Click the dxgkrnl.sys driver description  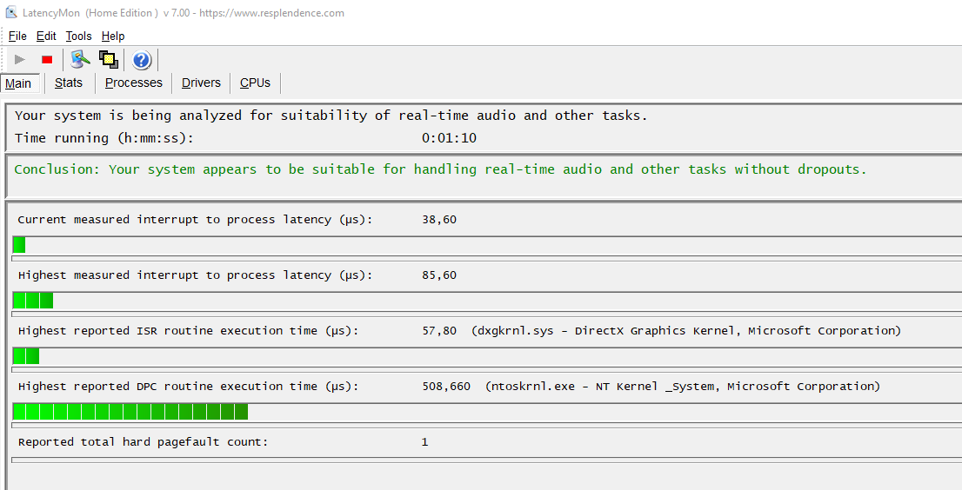(686, 331)
